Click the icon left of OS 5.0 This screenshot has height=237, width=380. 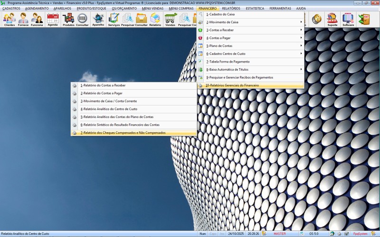click(302, 234)
